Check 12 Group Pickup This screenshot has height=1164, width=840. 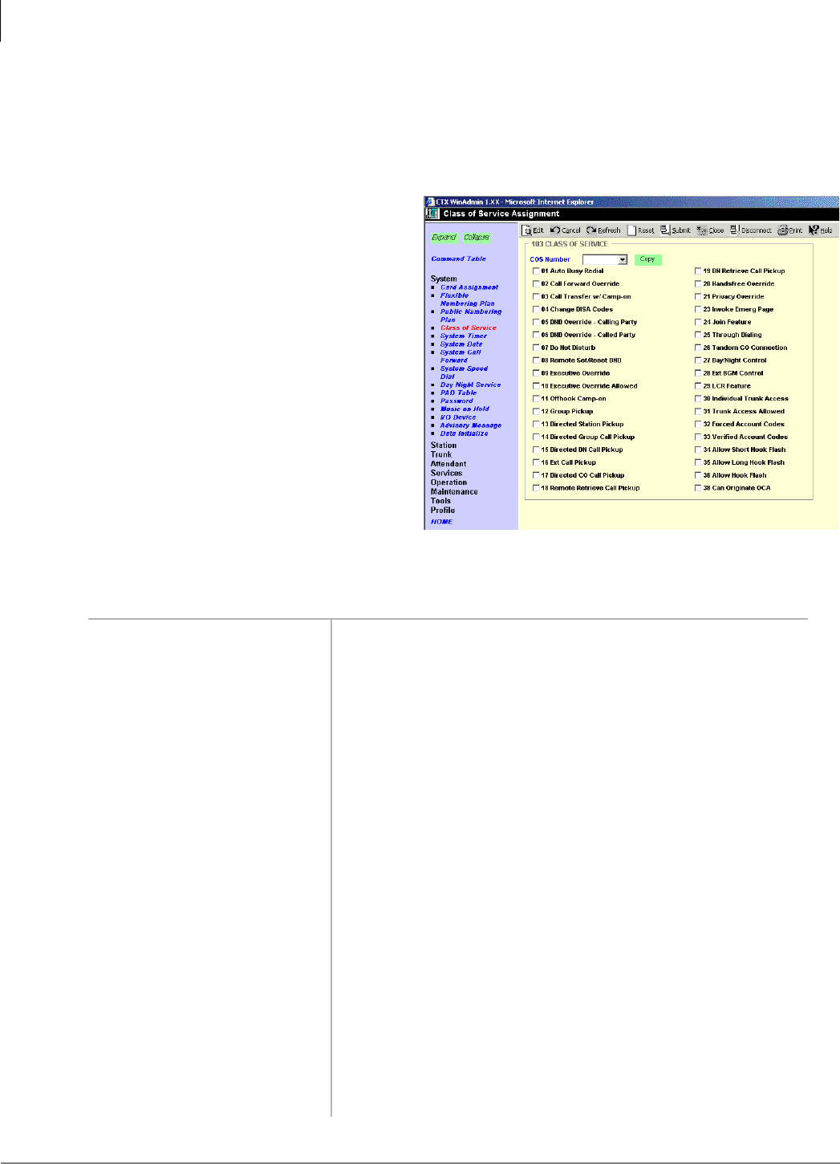(x=537, y=412)
